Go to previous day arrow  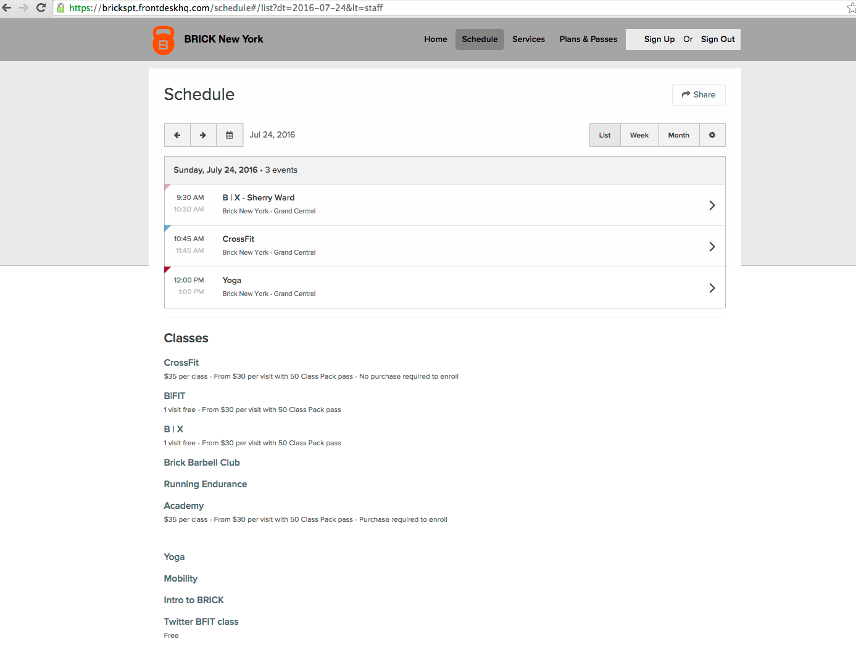coord(177,135)
